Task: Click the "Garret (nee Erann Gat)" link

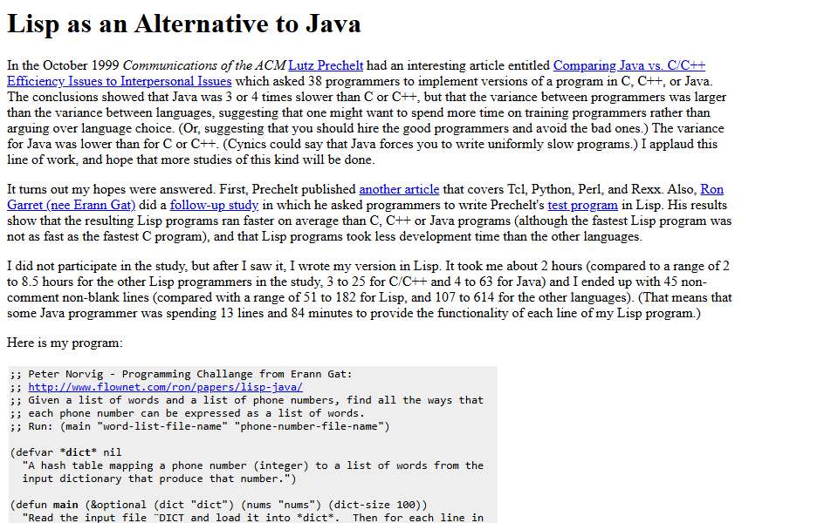Action: coord(71,205)
